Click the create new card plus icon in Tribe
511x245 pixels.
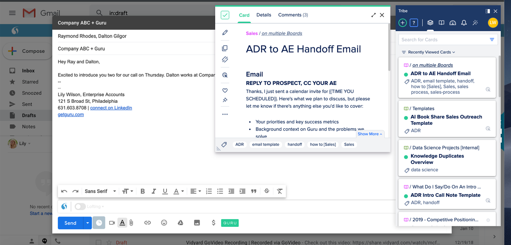403,23
